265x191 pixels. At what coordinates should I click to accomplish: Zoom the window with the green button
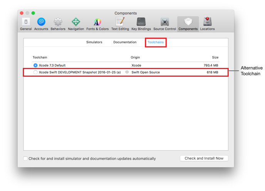[x=33, y=13]
